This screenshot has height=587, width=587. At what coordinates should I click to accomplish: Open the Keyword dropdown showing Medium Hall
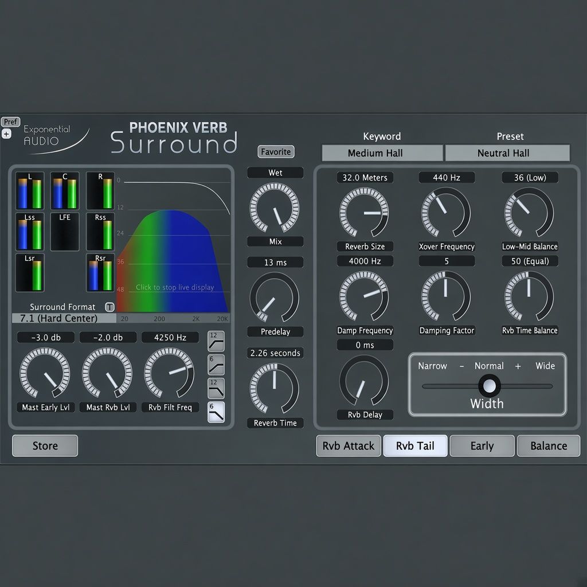382,153
